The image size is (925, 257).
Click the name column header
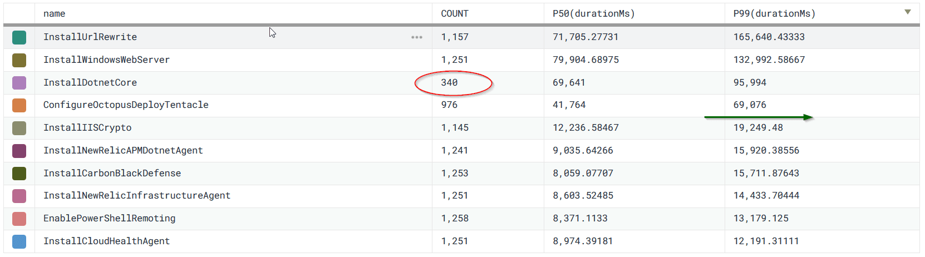55,14
